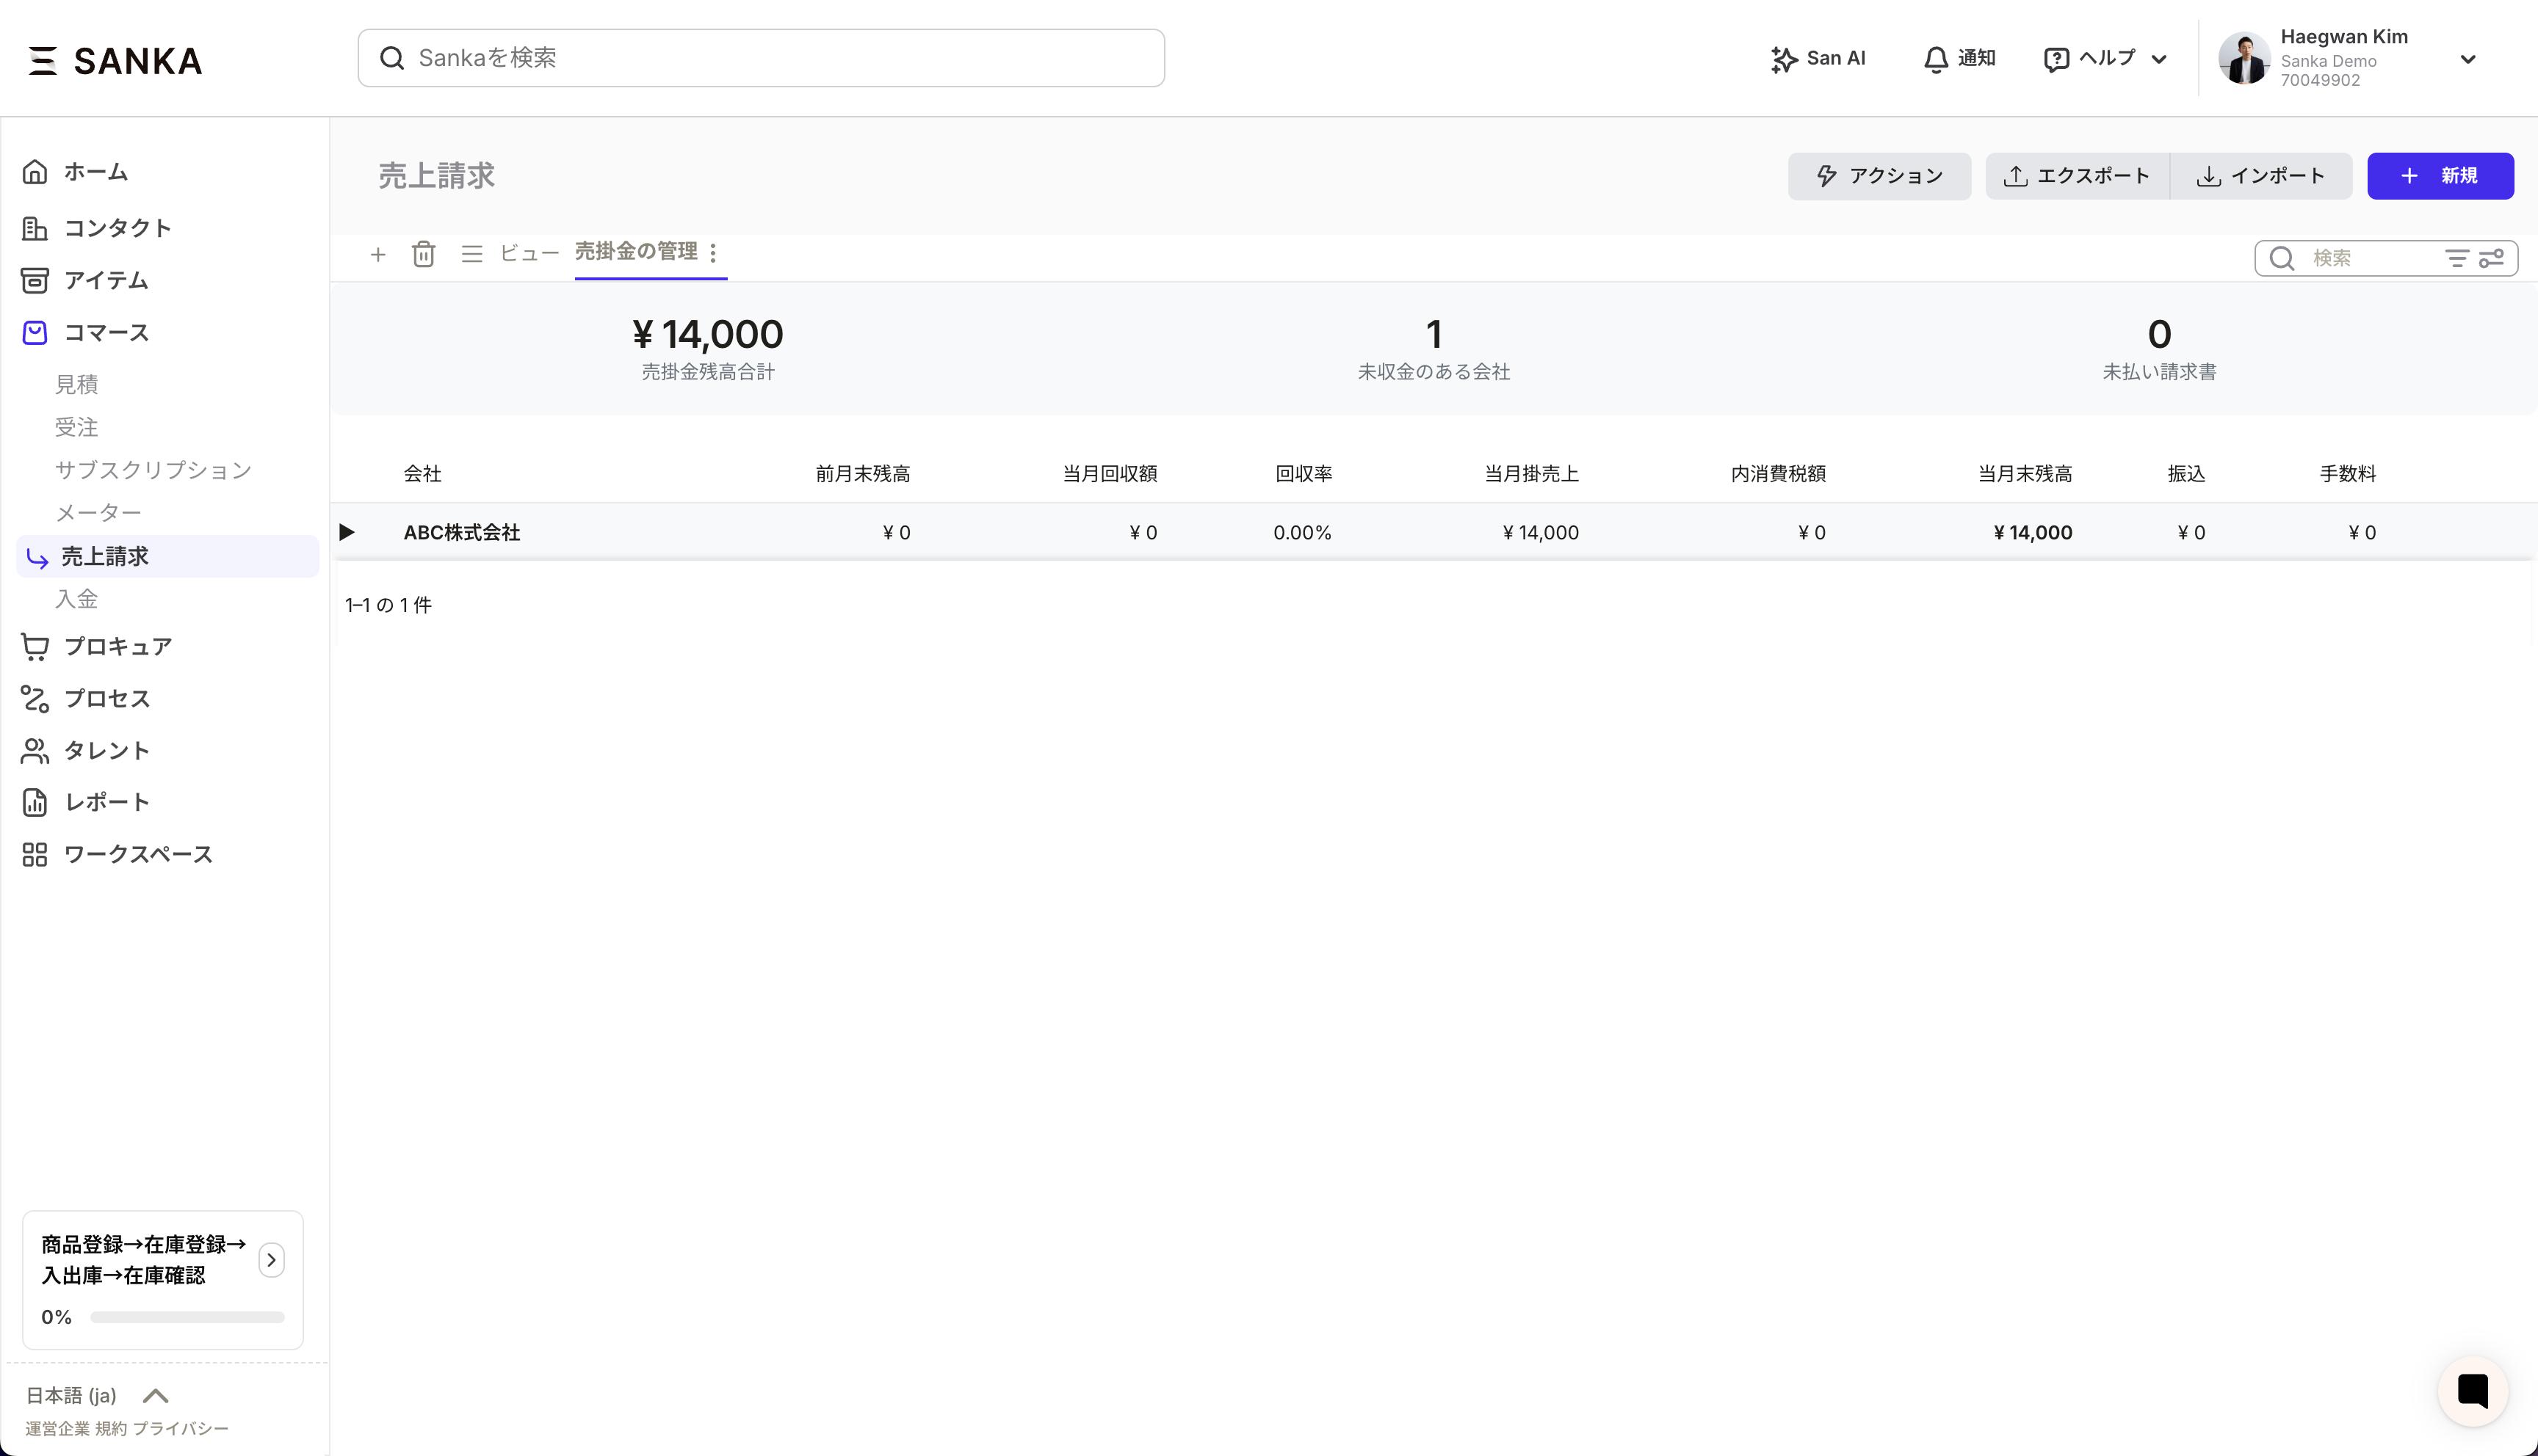Click the trash delete icon in view bar
The image size is (2538, 1456).
click(423, 255)
